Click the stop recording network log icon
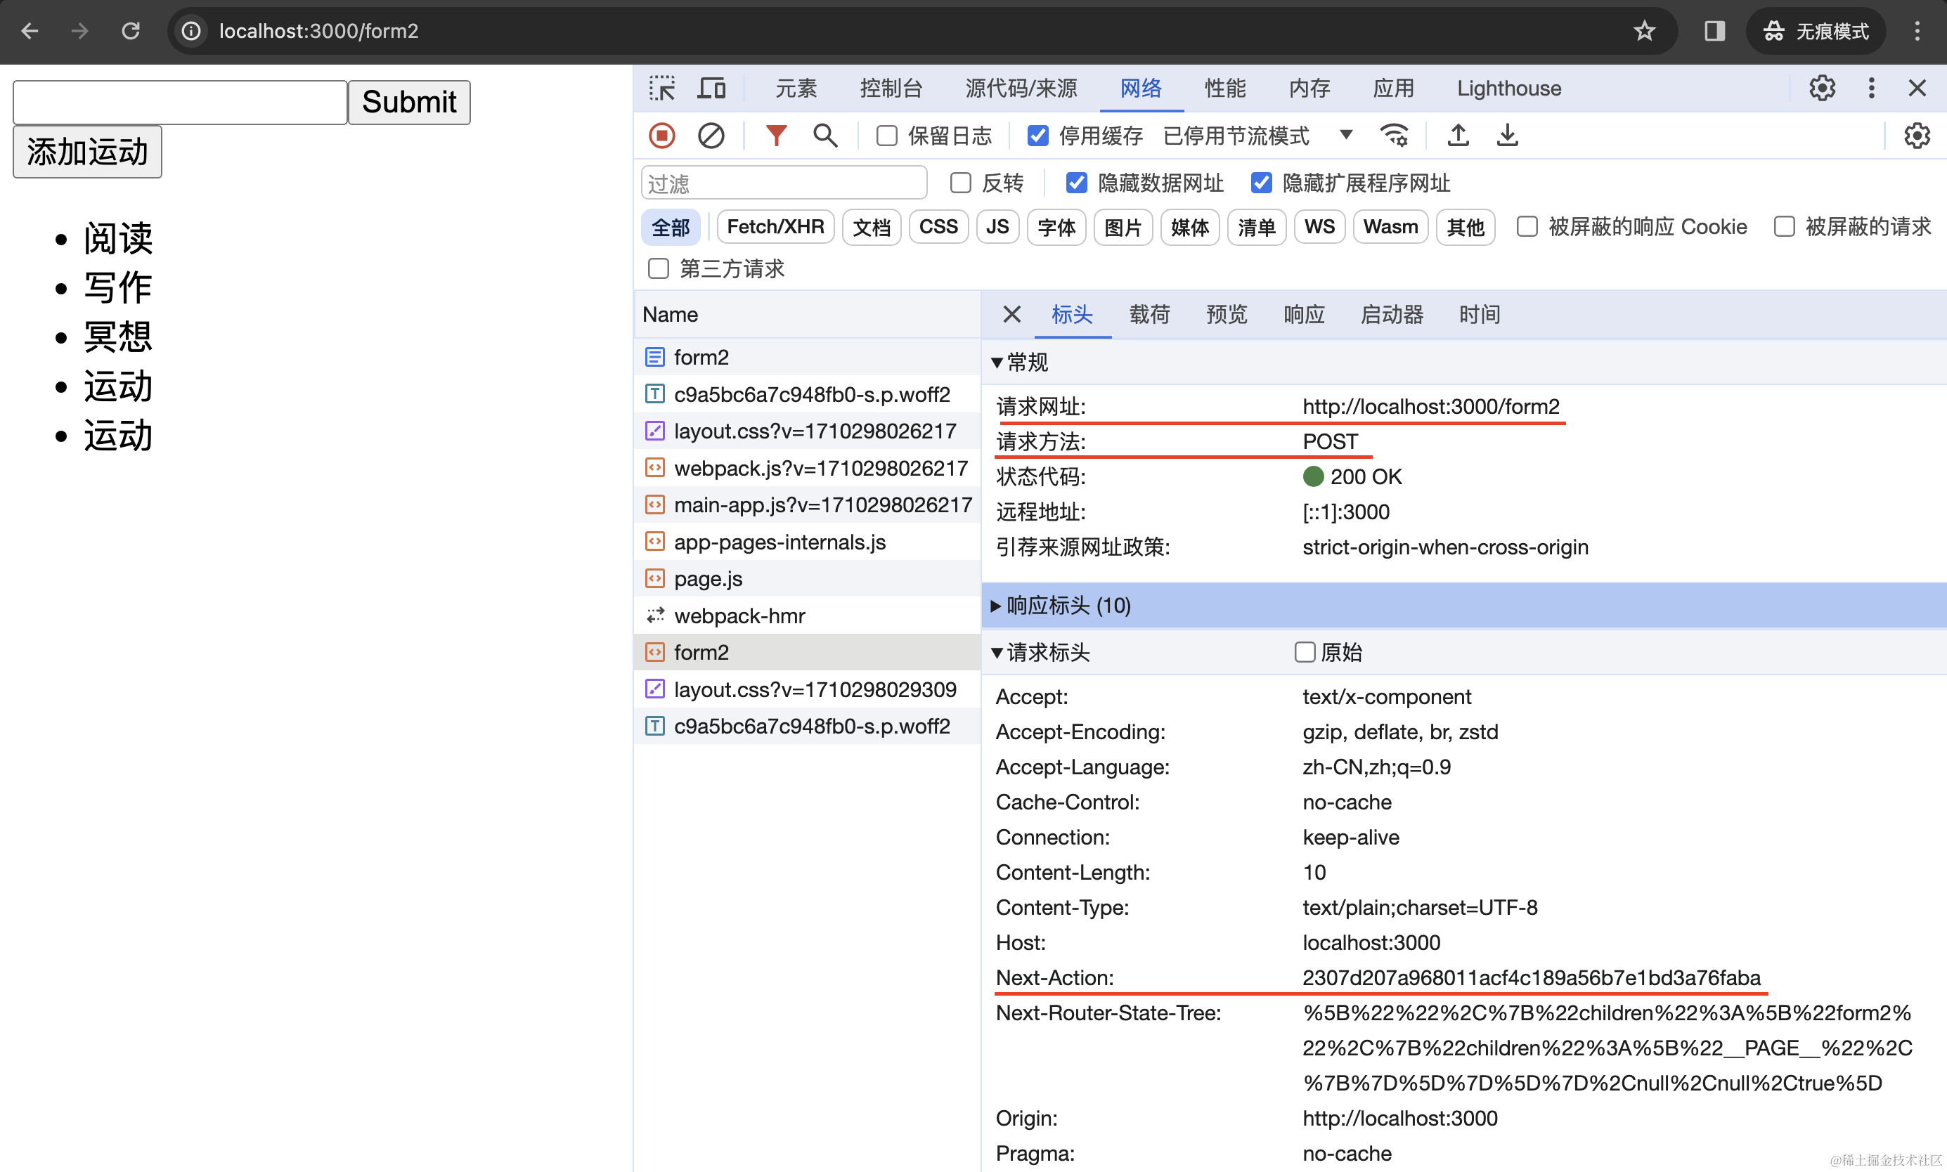This screenshot has width=1947, height=1172. point(662,136)
